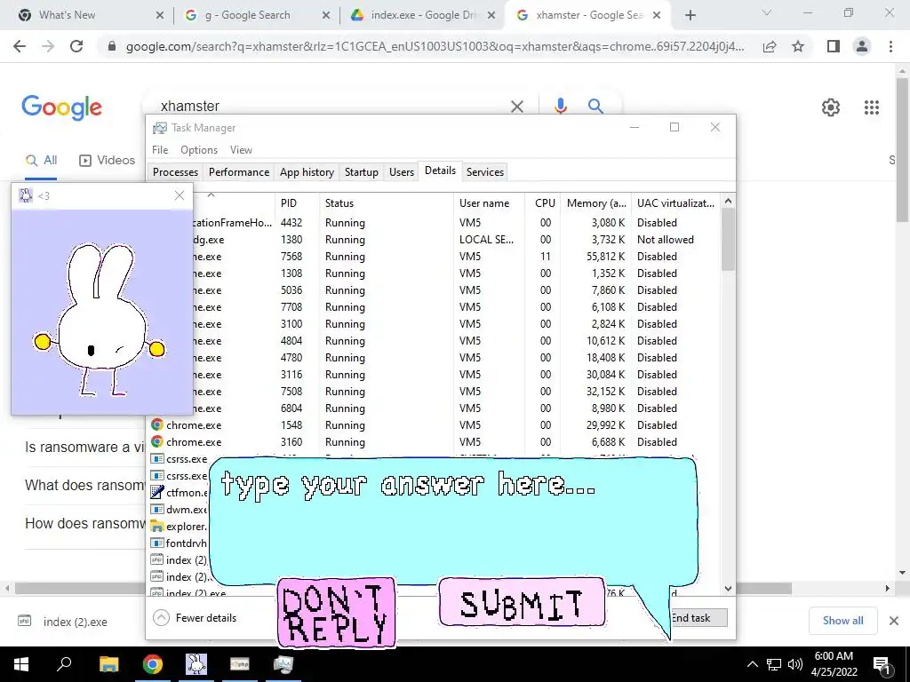Sort by Memory column header
Screen dimensions: 910x682
coord(595,203)
